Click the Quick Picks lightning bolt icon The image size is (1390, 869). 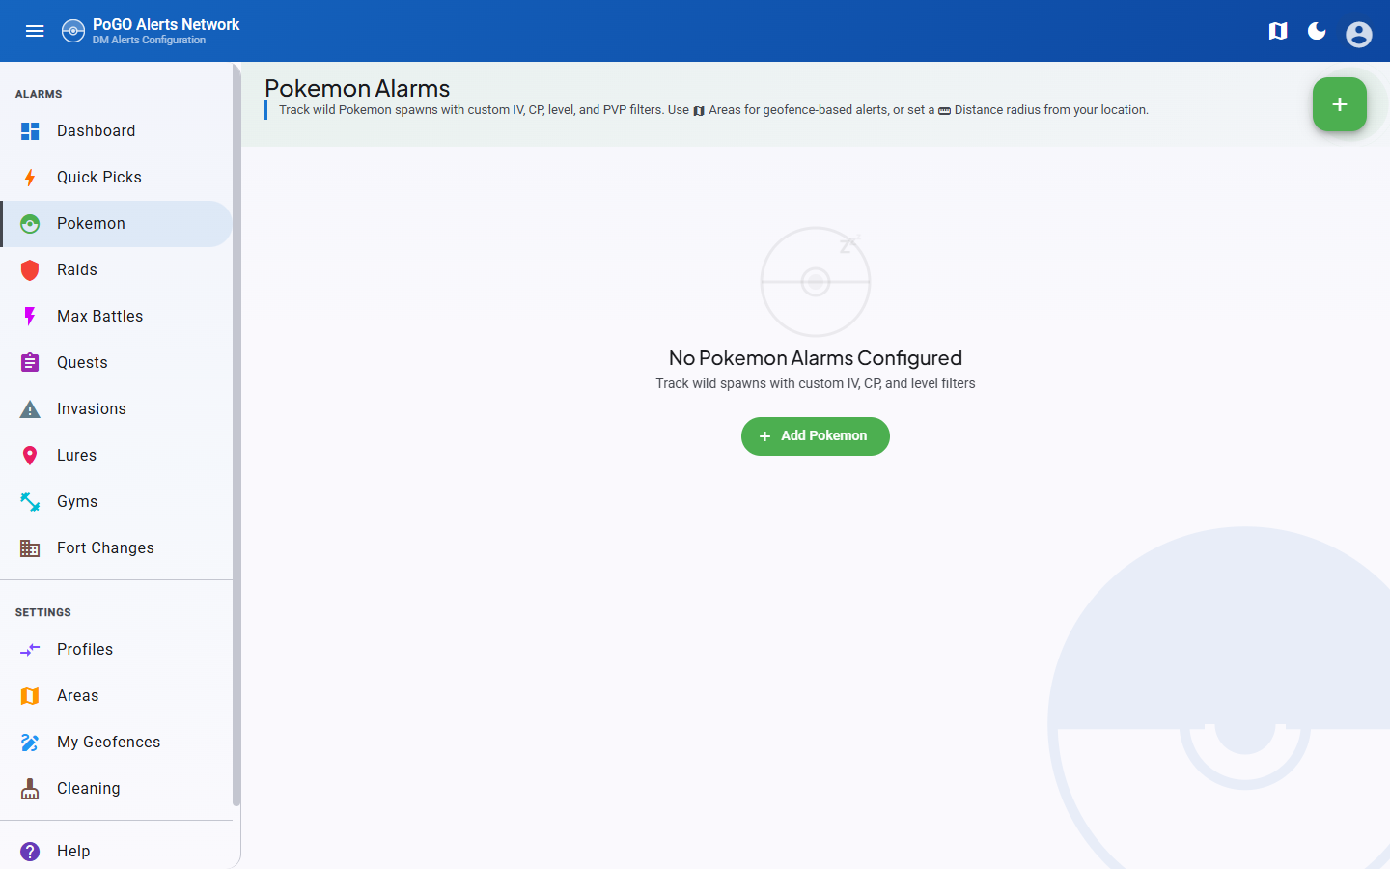[x=30, y=178]
